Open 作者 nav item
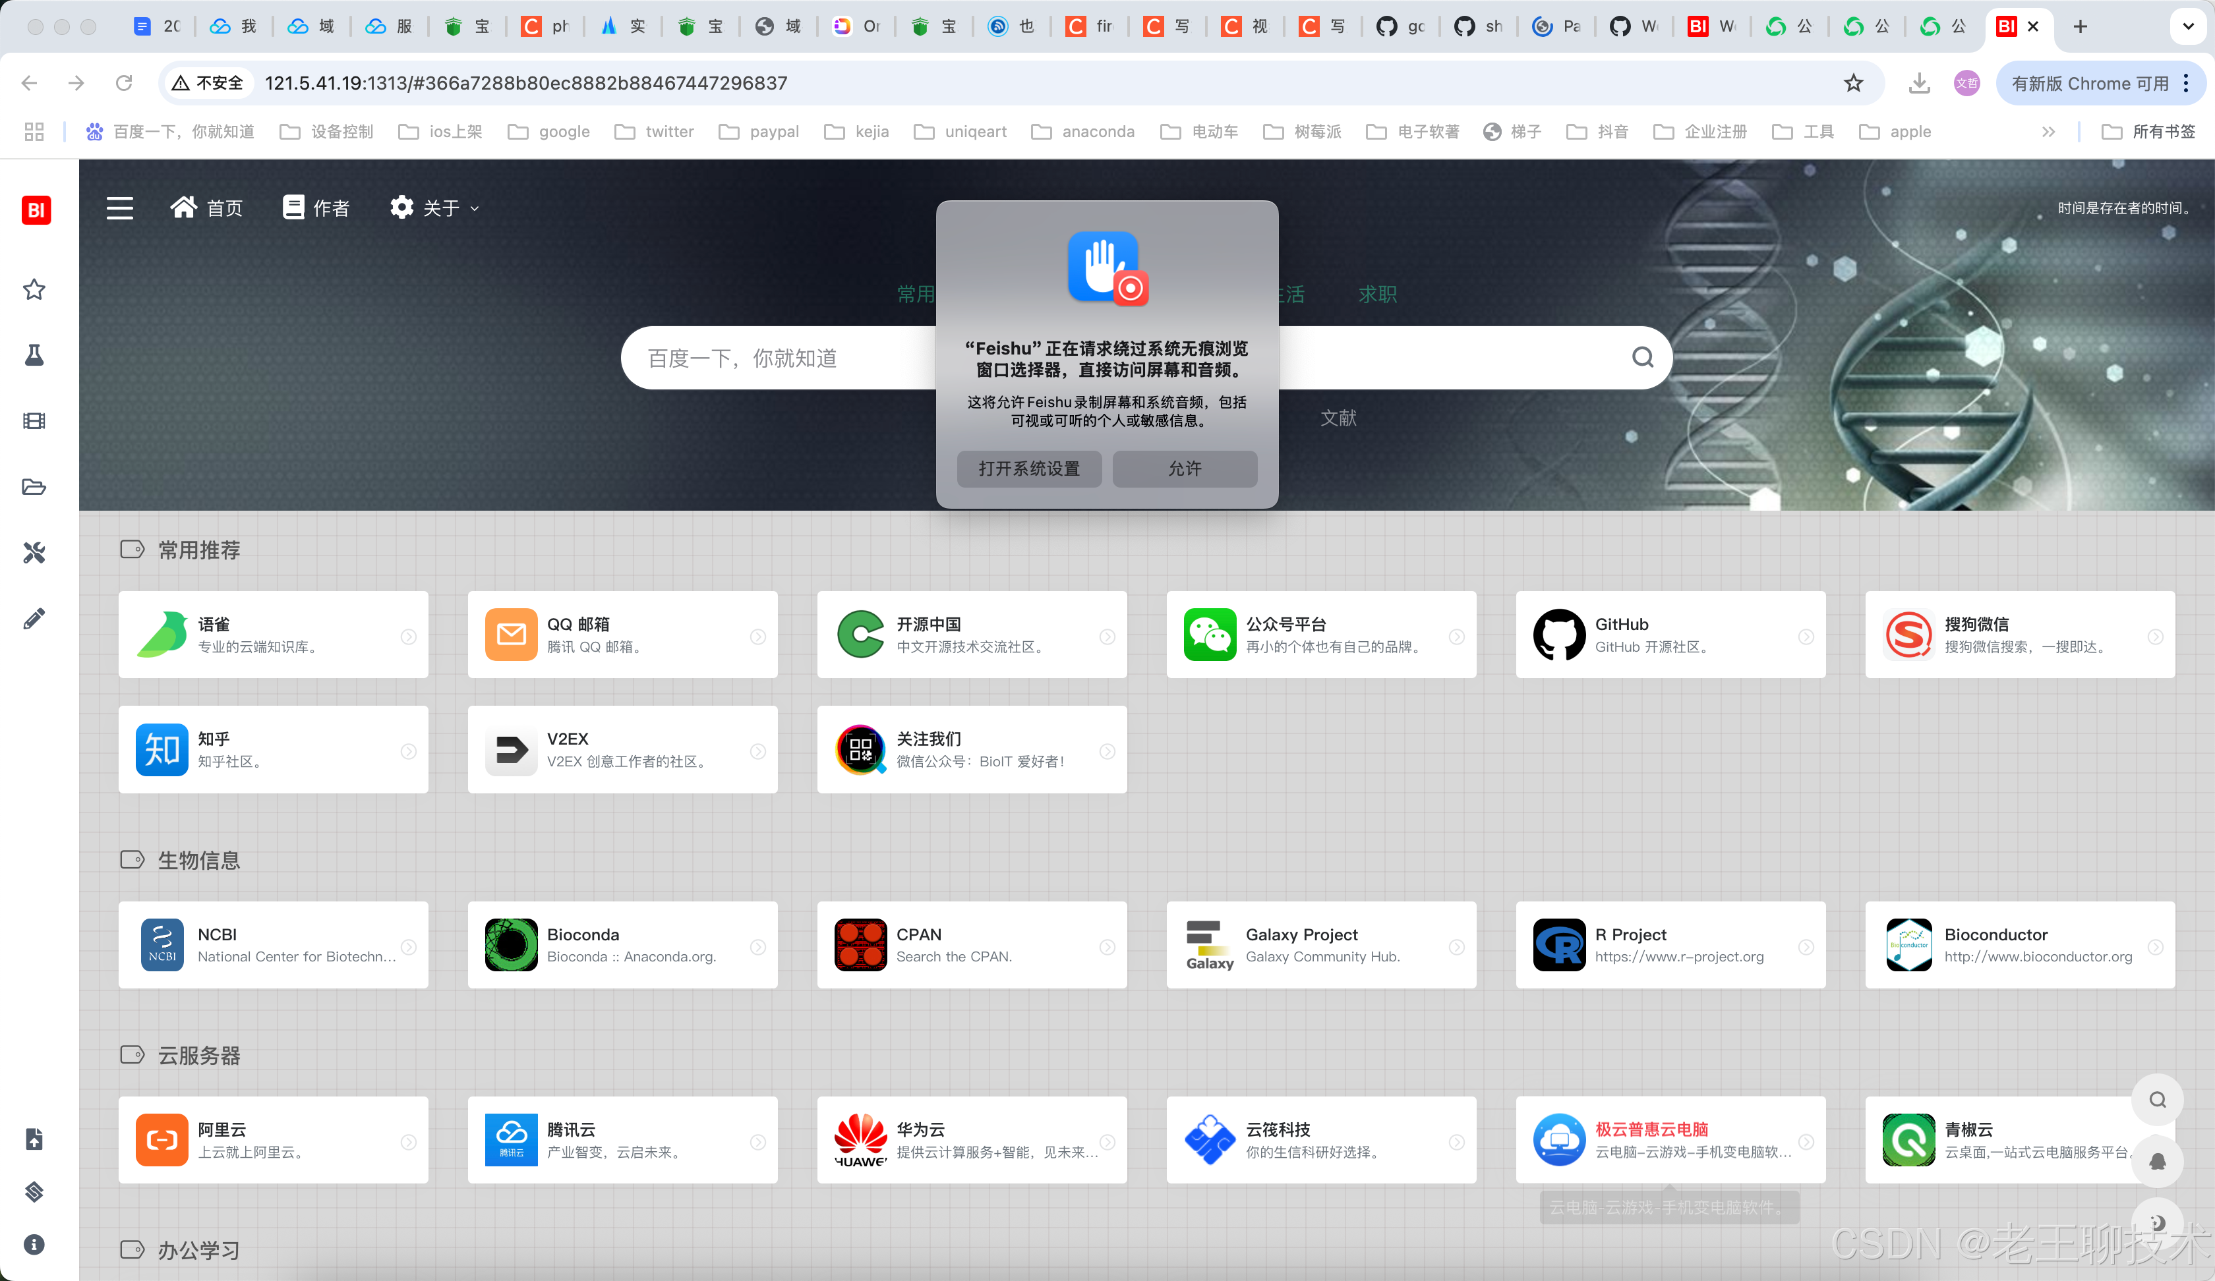This screenshot has width=2215, height=1281. click(x=316, y=208)
